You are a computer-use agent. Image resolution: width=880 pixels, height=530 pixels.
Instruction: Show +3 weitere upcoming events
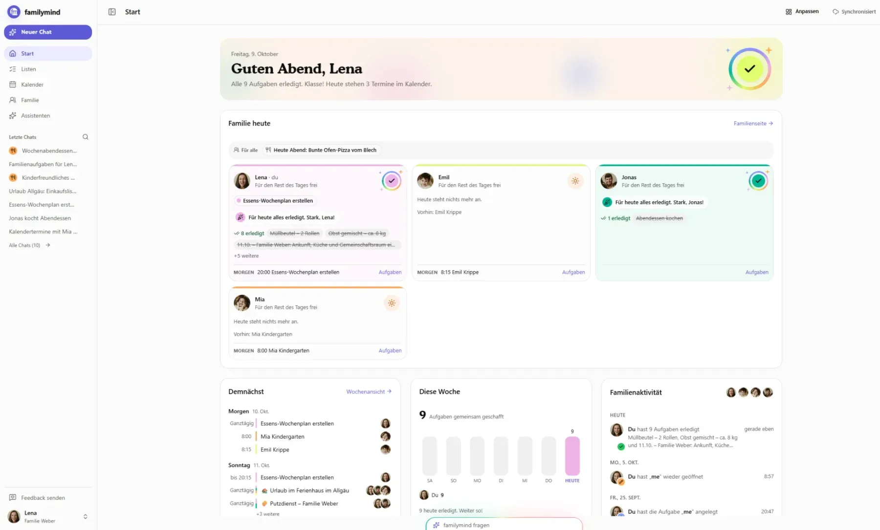click(x=268, y=514)
